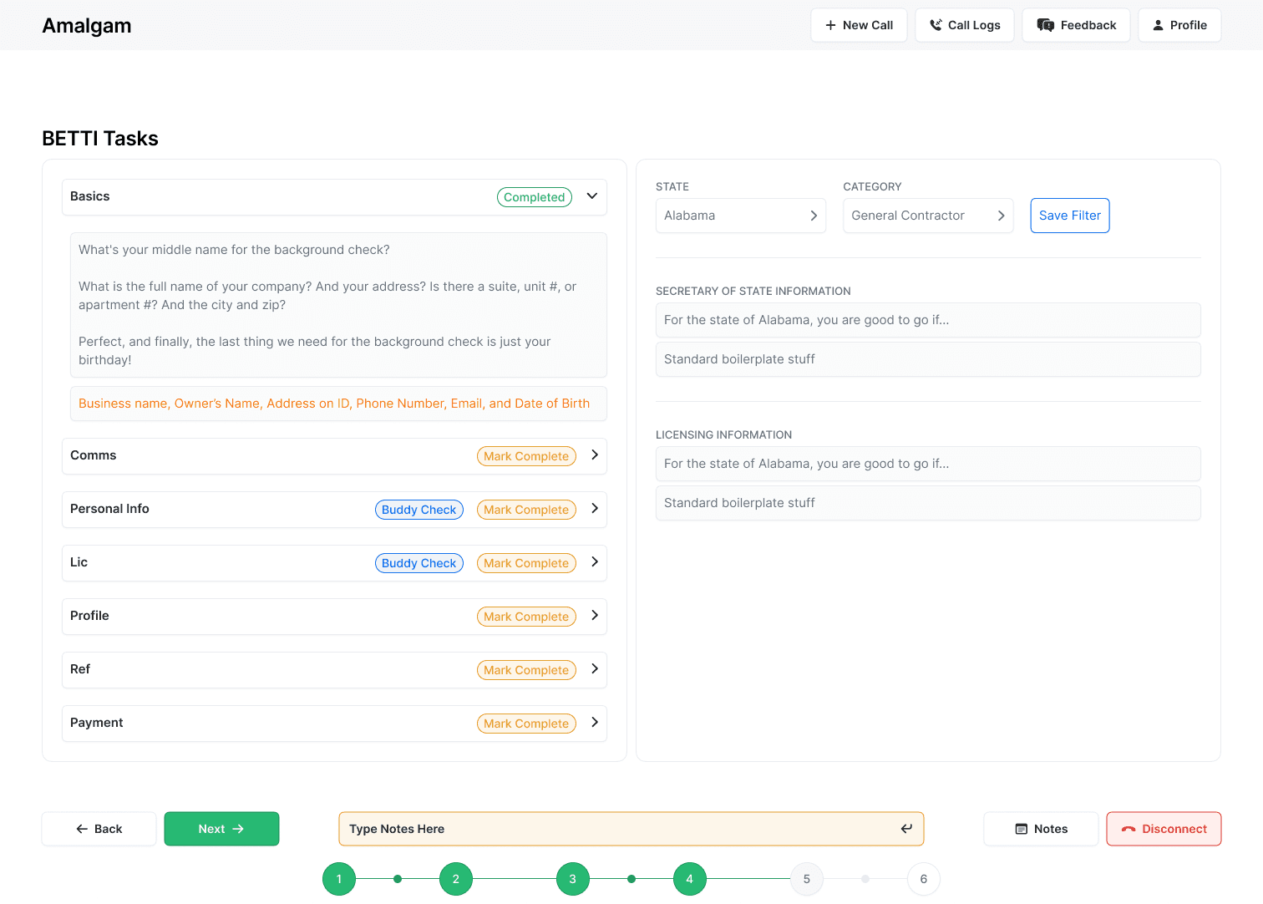This screenshot has width=1263, height=904.
Task: Expand the Profile task row chevron
Action: point(595,616)
